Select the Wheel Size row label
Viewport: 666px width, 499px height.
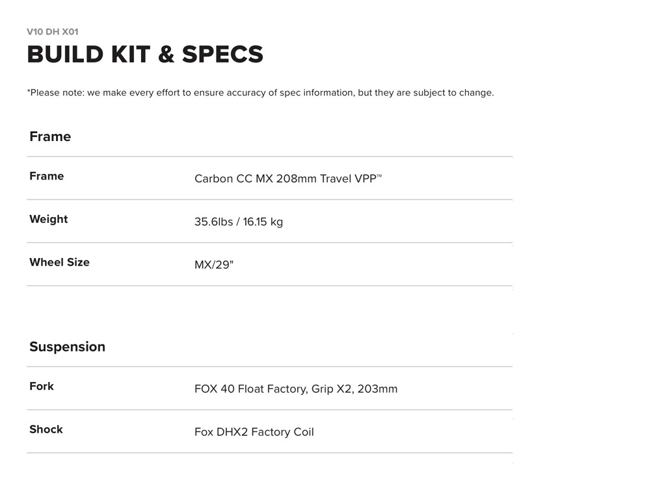[x=60, y=262]
